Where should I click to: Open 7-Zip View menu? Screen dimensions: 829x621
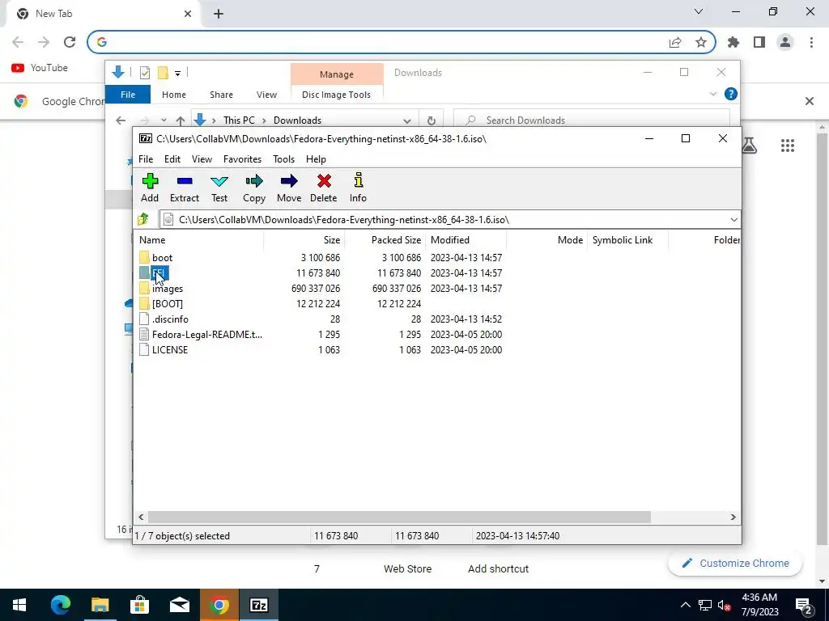coord(202,159)
